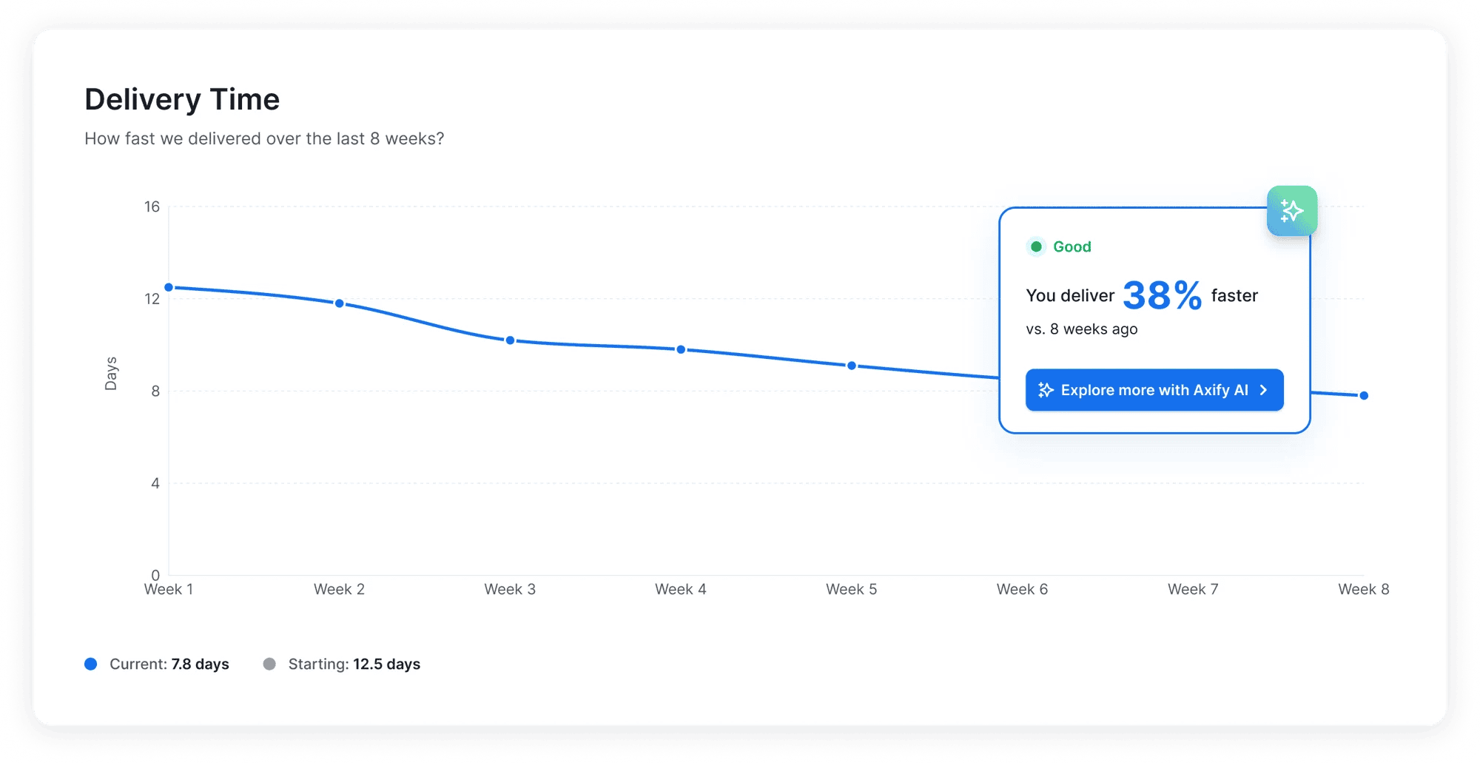Click Explore more with Axify AI
1480x763 pixels.
point(1154,390)
